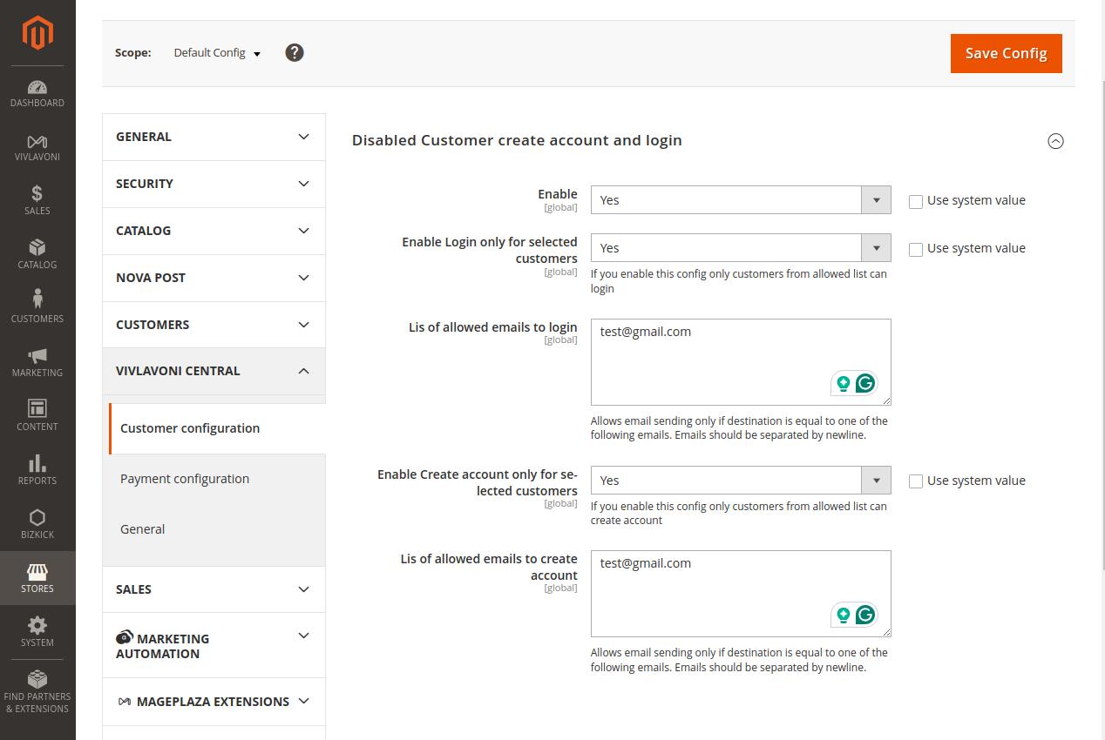
Task: Select the General item under Vivlavoni Central
Action: [x=143, y=529]
